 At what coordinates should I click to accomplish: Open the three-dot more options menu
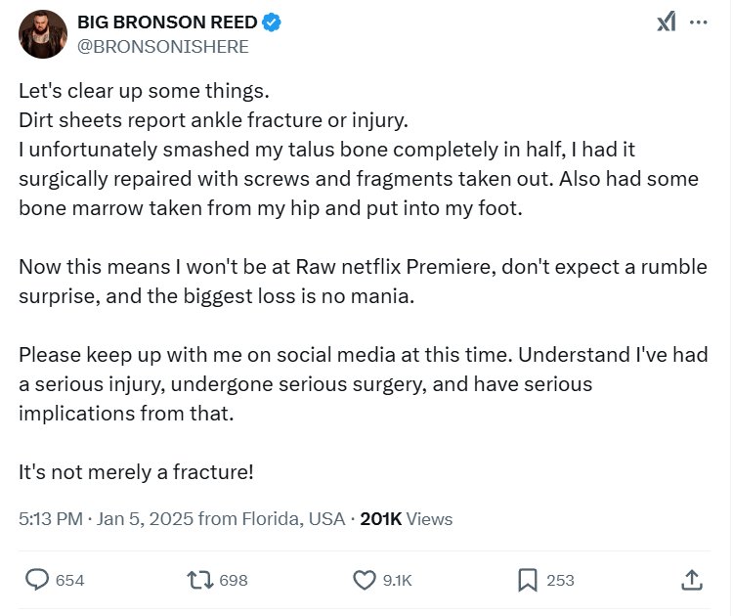pyautogui.click(x=698, y=22)
